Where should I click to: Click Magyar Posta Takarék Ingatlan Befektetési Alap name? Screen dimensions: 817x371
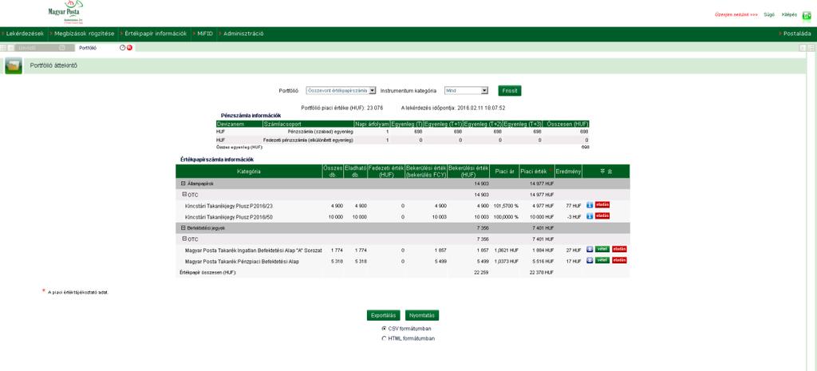(253, 250)
